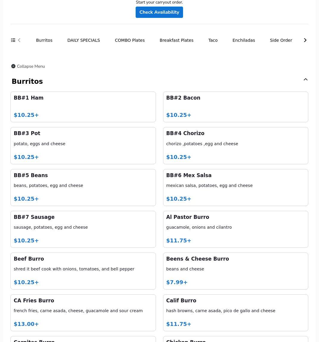Open the menu category list icon
The width and height of the screenshot is (319, 342).
click(13, 40)
